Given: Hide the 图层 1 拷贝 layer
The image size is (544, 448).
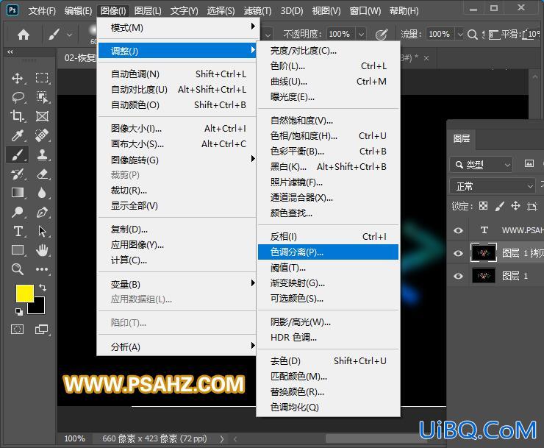Looking at the screenshot, I should 458,253.
